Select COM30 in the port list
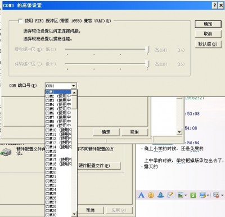 pyautogui.click(x=58, y=215)
